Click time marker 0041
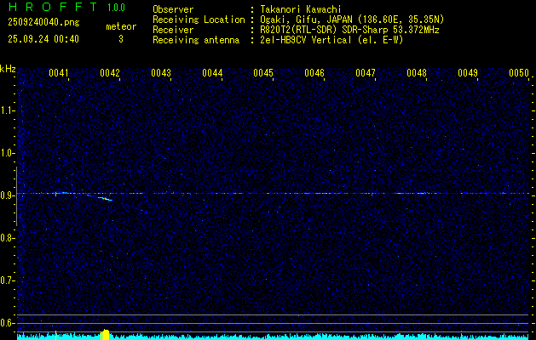The width and height of the screenshot is (536, 340). click(59, 73)
